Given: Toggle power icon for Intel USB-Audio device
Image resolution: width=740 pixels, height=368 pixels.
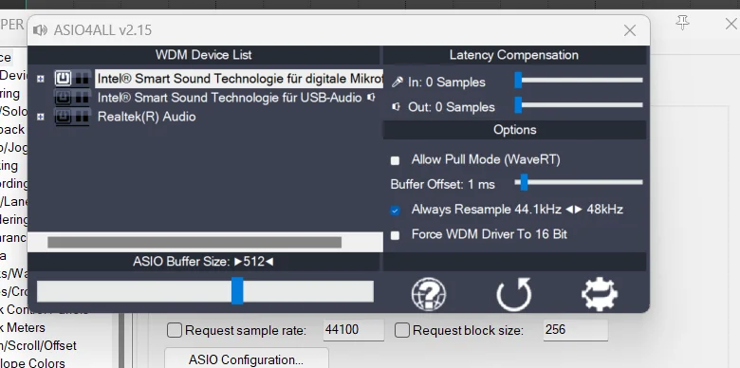Looking at the screenshot, I should click(x=63, y=98).
